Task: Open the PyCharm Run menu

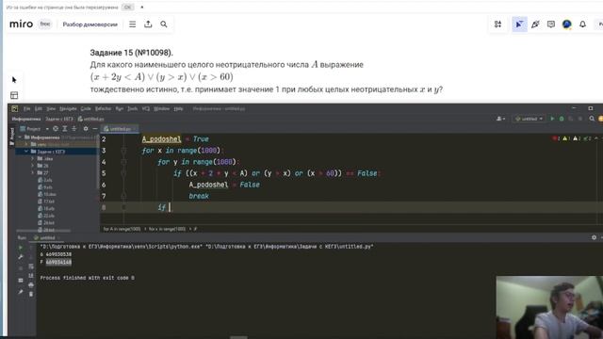Action: [120, 109]
